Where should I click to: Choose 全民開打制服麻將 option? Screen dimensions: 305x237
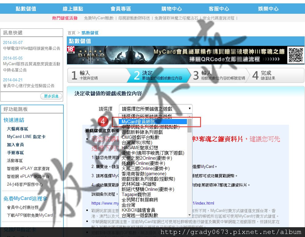pos(153,200)
